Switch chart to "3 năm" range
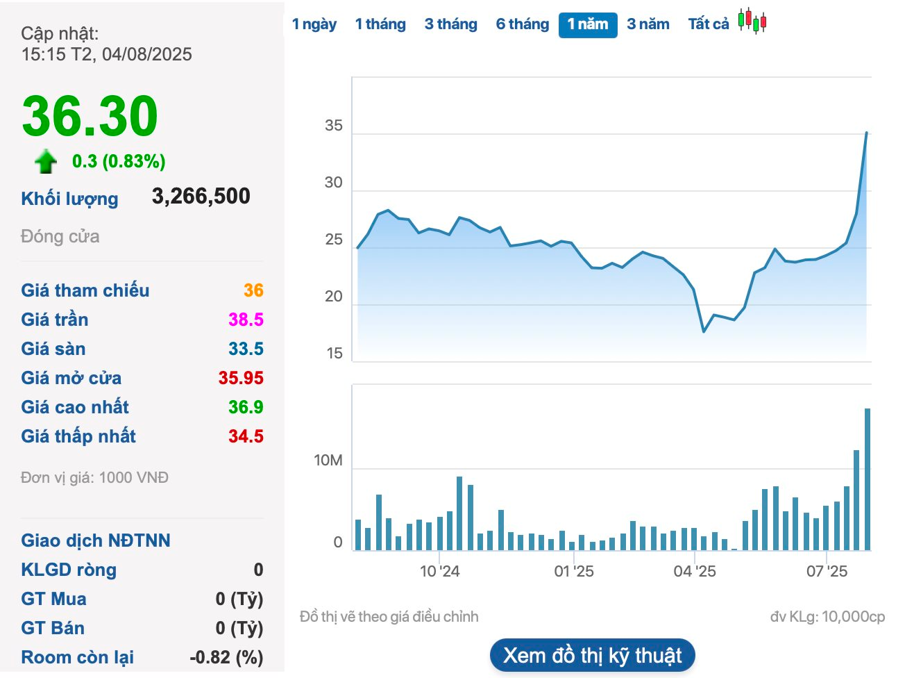 click(x=648, y=24)
